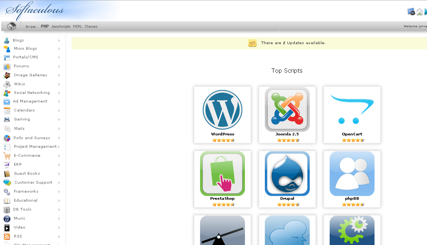Click the Frameworks gears icon

point(7,192)
